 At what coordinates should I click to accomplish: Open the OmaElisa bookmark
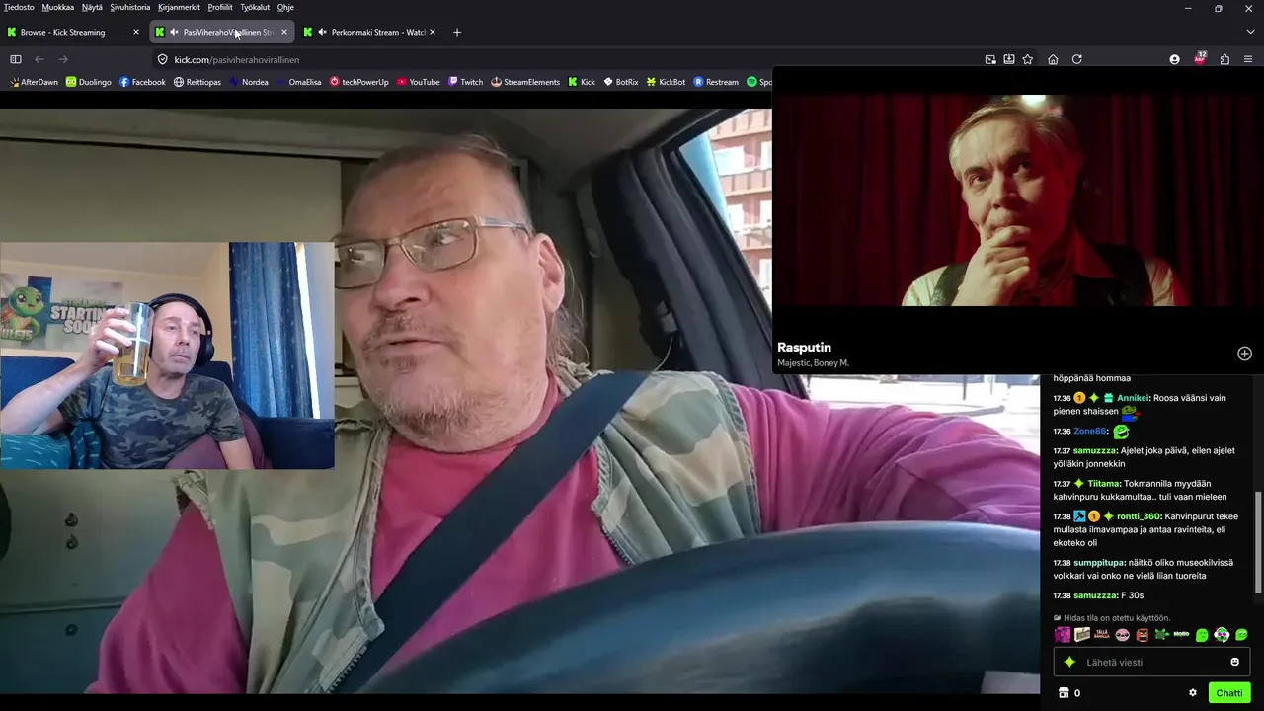[x=299, y=82]
